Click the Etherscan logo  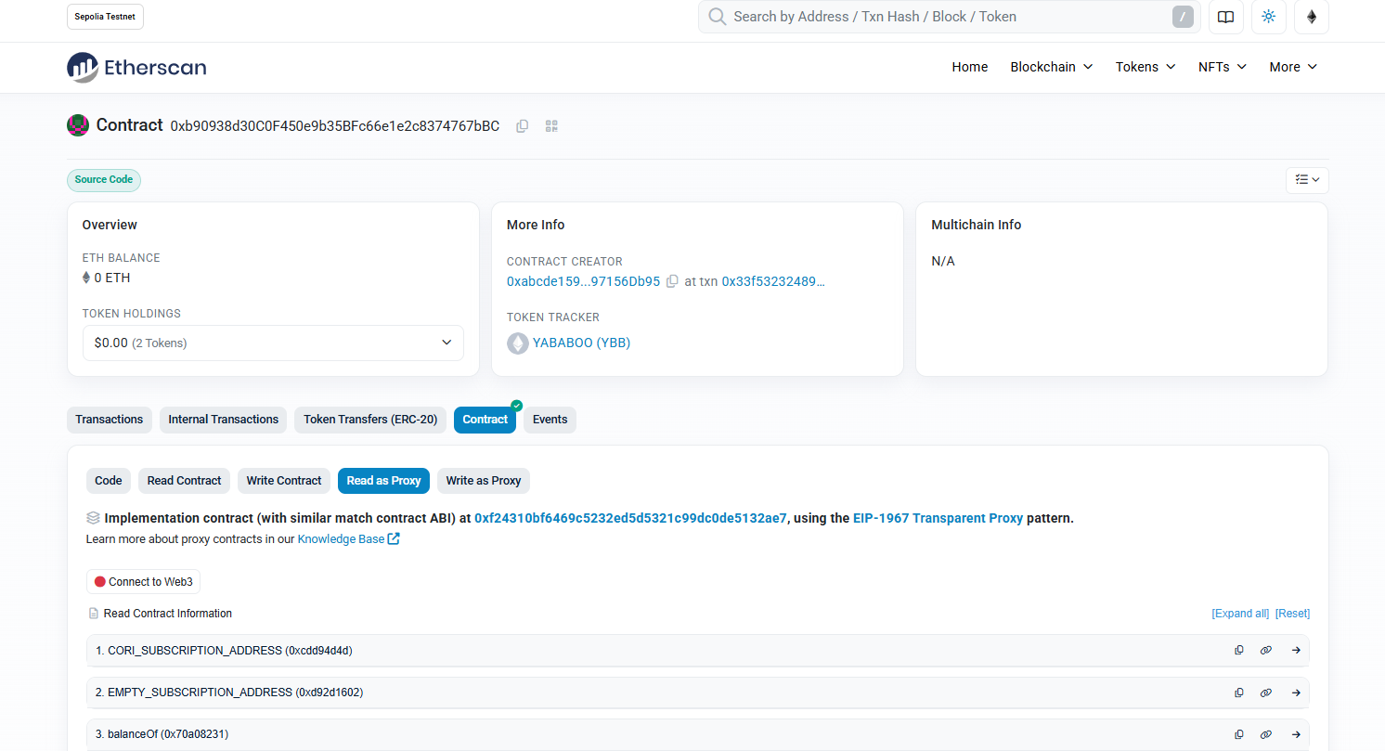(x=136, y=67)
